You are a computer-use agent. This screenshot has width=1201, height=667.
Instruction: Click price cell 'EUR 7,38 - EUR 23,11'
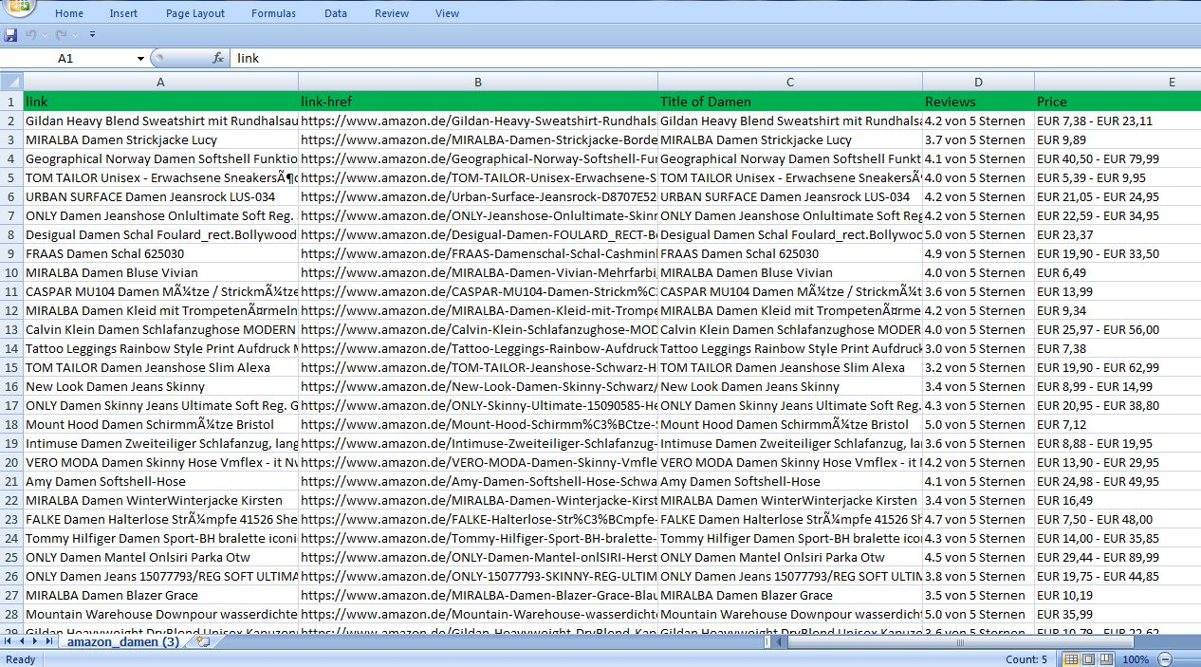(1118, 120)
